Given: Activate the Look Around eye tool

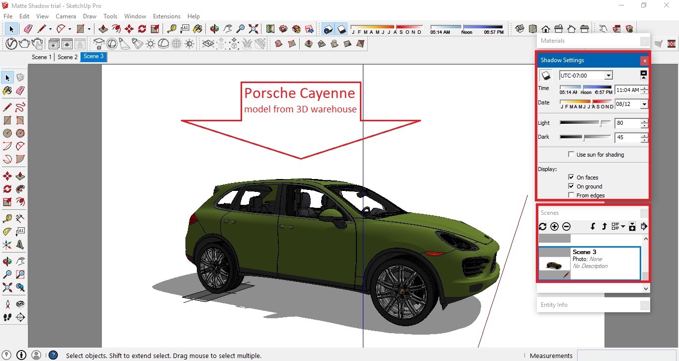Looking at the screenshot, I should pos(20,304).
